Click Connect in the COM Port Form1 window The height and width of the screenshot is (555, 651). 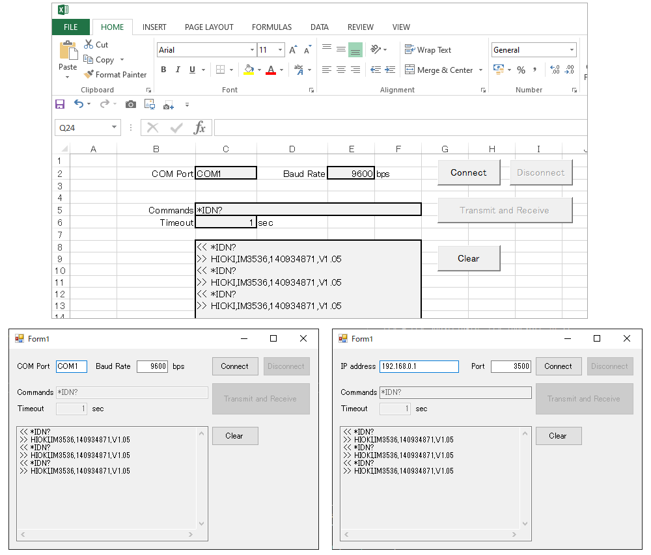[x=235, y=366]
